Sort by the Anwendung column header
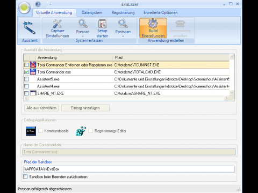The image size is (258, 193). click(75, 57)
